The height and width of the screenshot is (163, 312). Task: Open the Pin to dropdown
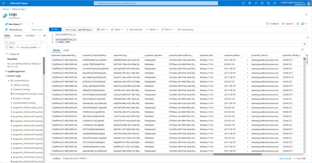[x=167, y=29]
